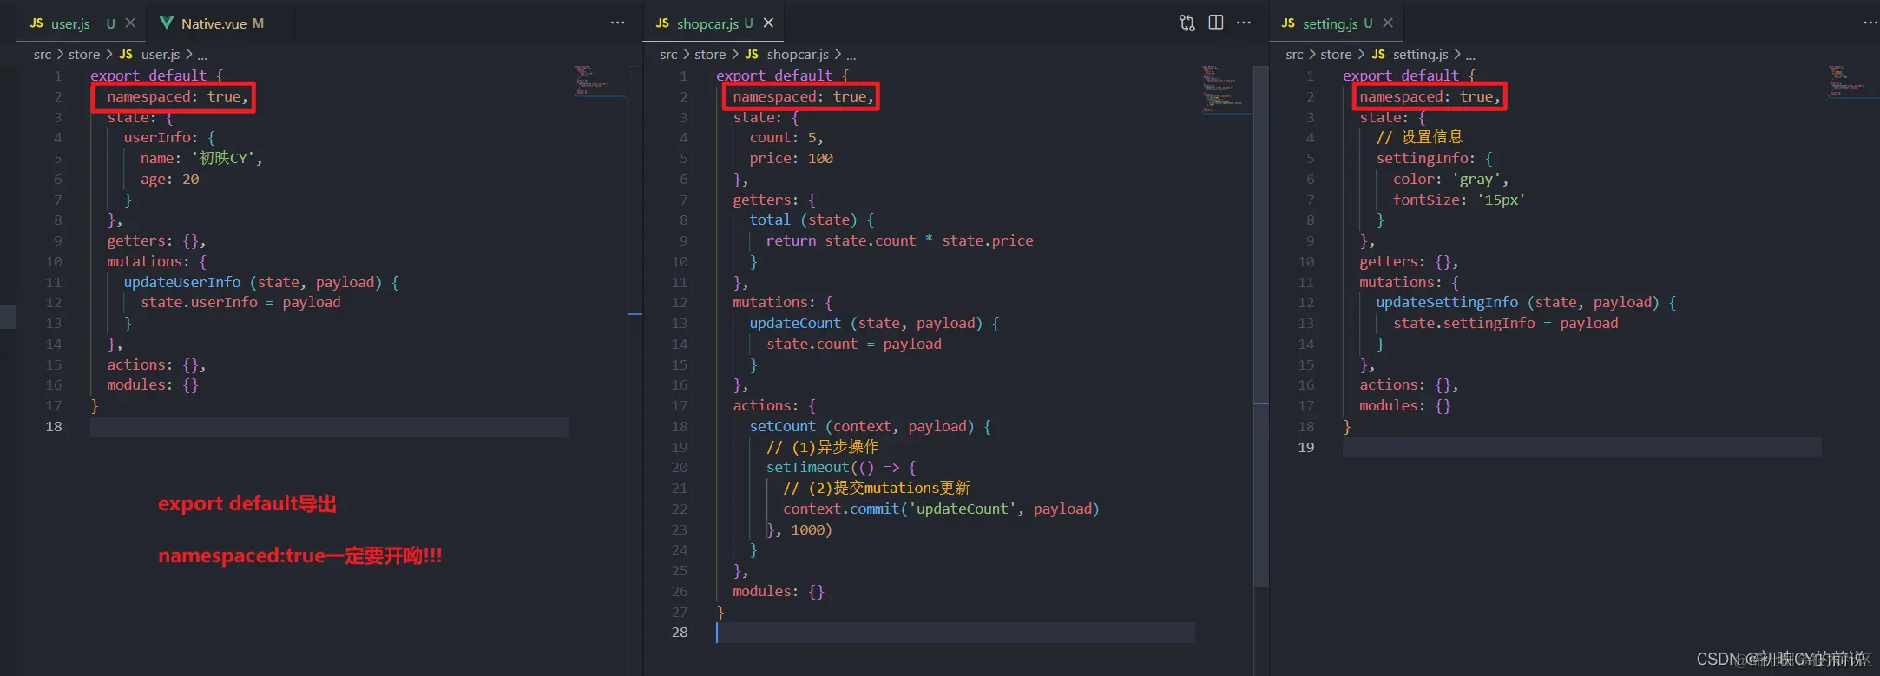1880x676 pixels.
Task: Click 'count: 5,' in shopcar.js
Action: (786, 137)
